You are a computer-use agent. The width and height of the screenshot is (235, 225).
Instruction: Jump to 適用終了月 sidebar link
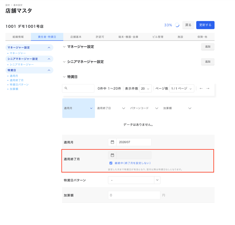pos(16,80)
